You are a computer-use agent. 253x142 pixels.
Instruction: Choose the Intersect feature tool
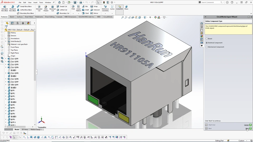(x=95, y=10)
